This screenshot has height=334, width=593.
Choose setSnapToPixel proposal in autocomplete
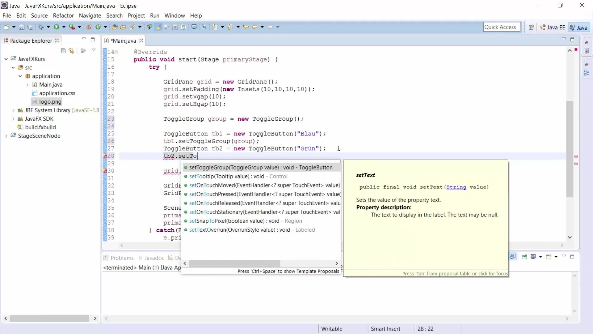(261, 221)
